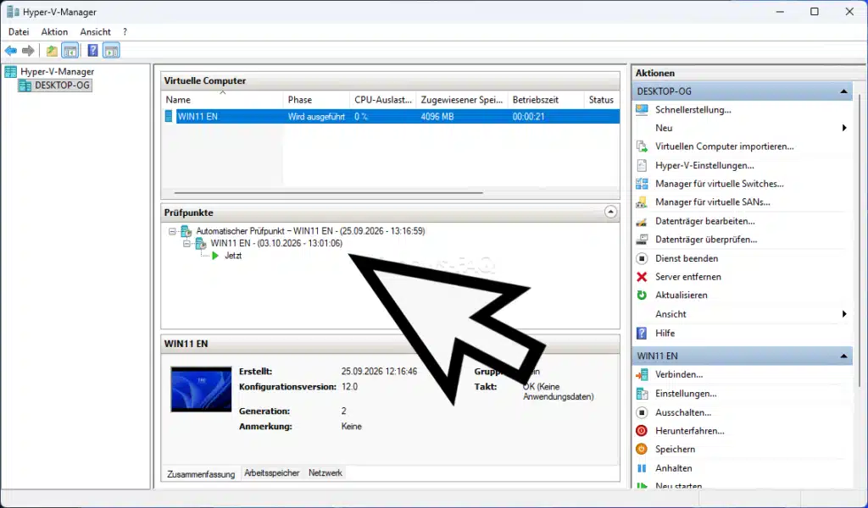This screenshot has height=508, width=868.
Task: Click the Help toolbar icon
Action: 93,51
